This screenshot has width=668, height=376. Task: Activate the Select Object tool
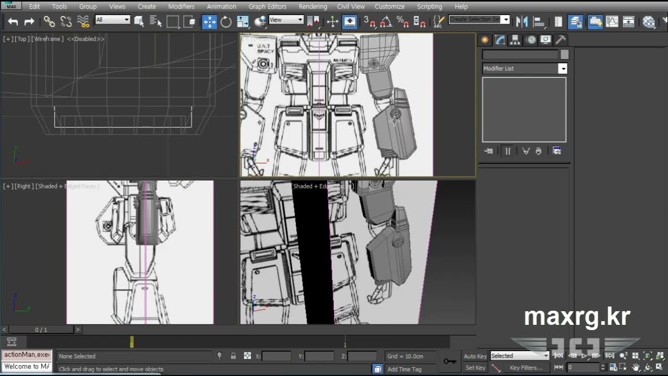coord(139,21)
